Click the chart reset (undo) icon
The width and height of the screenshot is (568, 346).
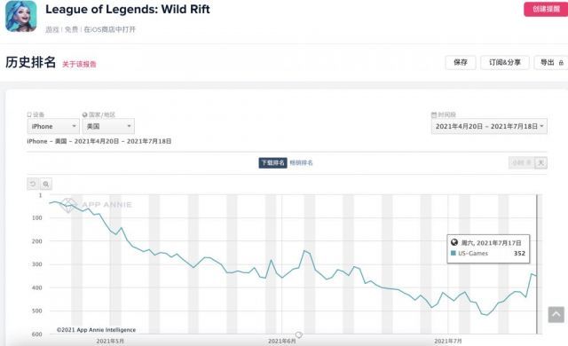[33, 184]
